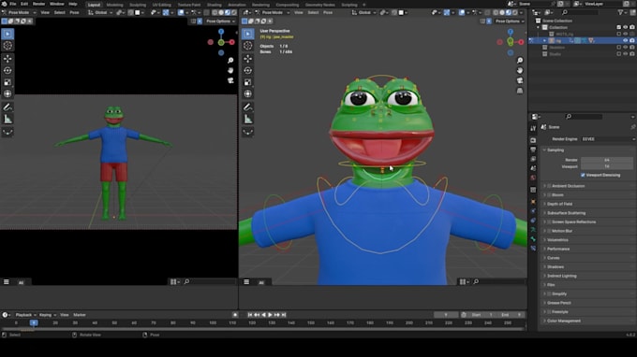Click zoom magnifier icon in right viewport

(x=520, y=61)
